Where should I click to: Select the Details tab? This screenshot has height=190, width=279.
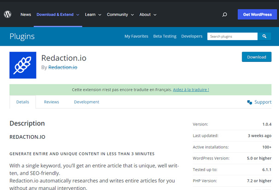click(23, 102)
